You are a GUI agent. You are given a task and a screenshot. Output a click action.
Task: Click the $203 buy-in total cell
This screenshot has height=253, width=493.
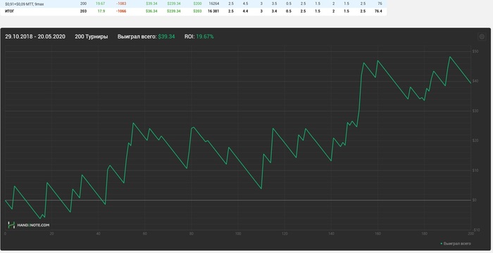point(197,11)
